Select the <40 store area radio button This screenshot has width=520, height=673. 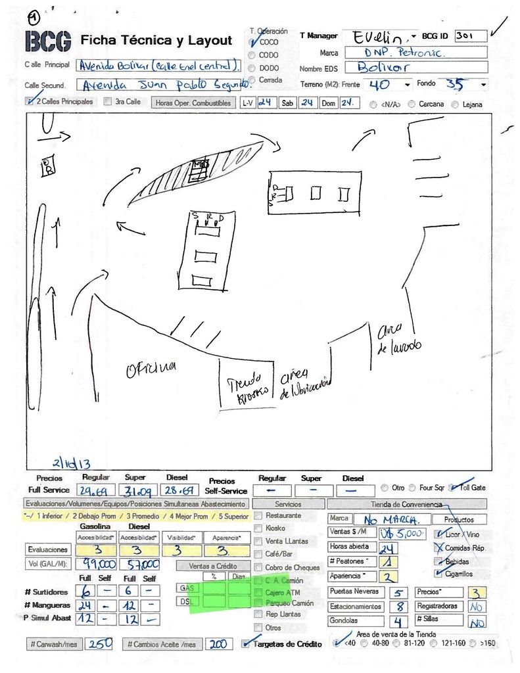(337, 643)
